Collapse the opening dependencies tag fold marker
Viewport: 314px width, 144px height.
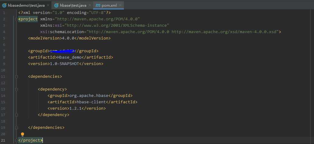point(16,77)
